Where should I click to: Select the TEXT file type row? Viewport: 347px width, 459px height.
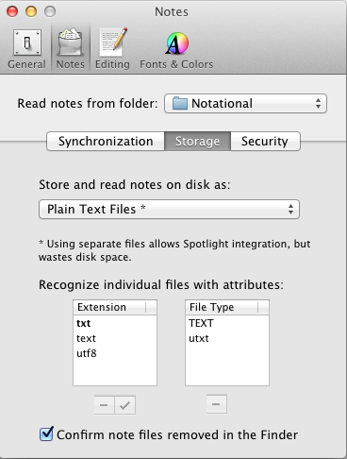(227, 323)
